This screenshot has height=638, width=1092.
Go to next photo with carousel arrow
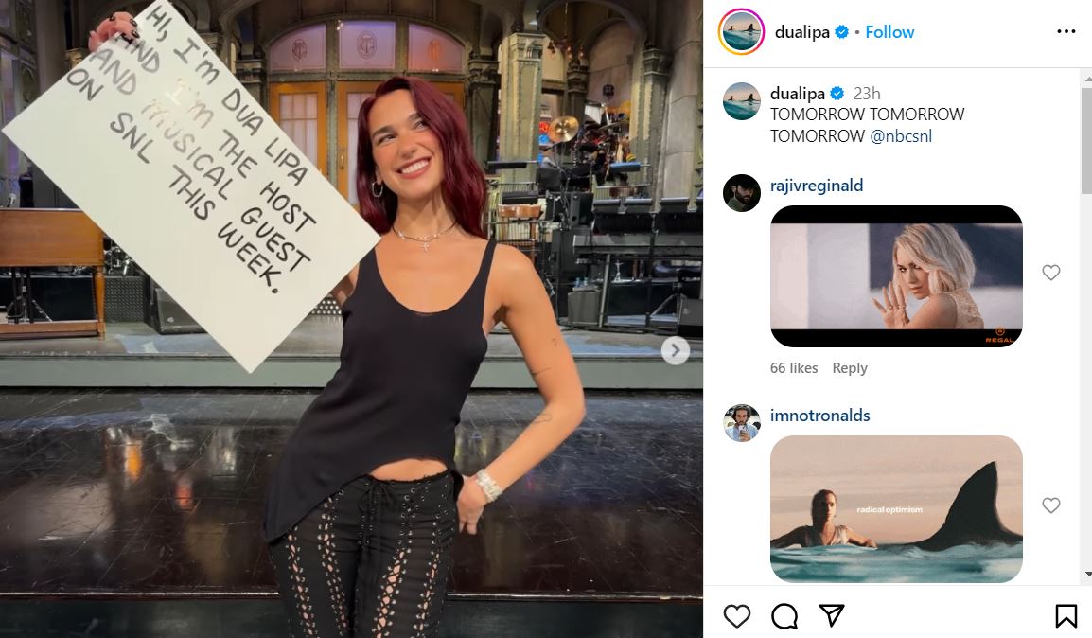click(675, 350)
